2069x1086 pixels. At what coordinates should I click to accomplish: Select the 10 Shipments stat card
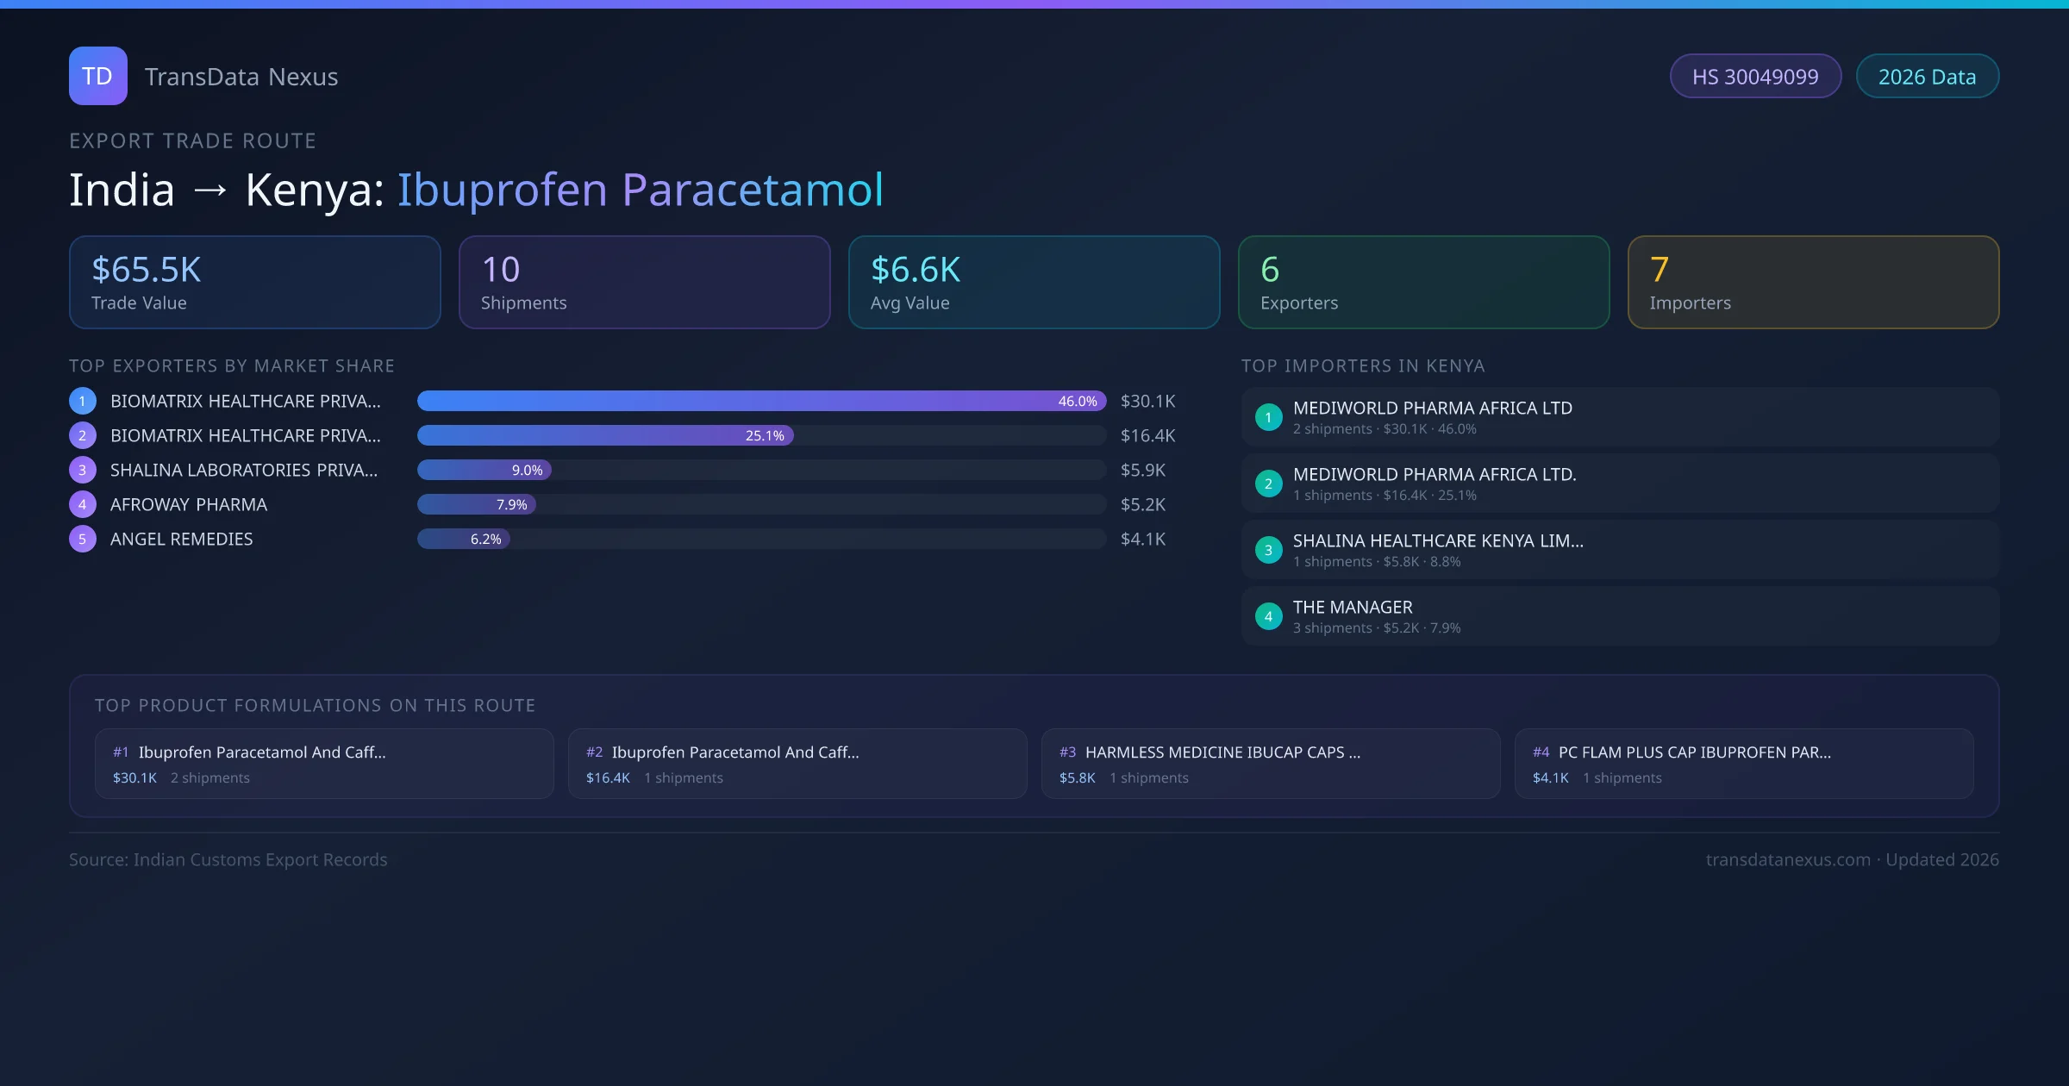tap(644, 283)
